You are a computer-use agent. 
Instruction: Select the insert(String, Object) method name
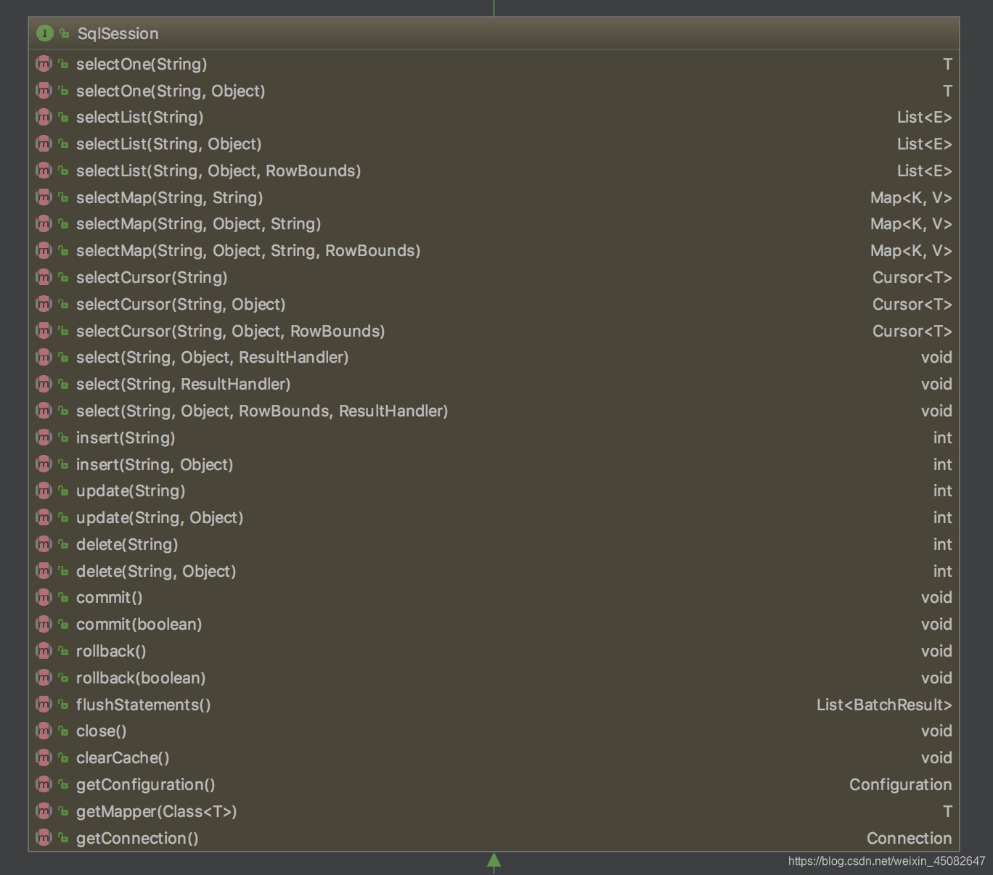click(155, 464)
